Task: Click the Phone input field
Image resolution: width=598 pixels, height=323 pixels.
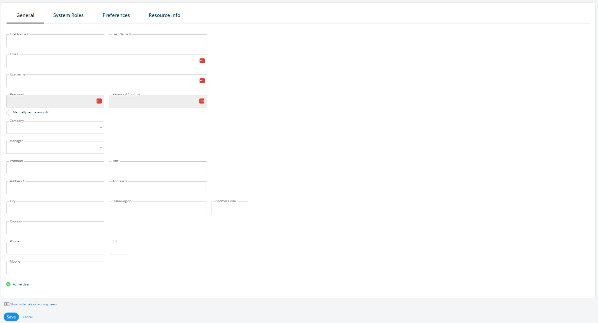Action: [55, 248]
